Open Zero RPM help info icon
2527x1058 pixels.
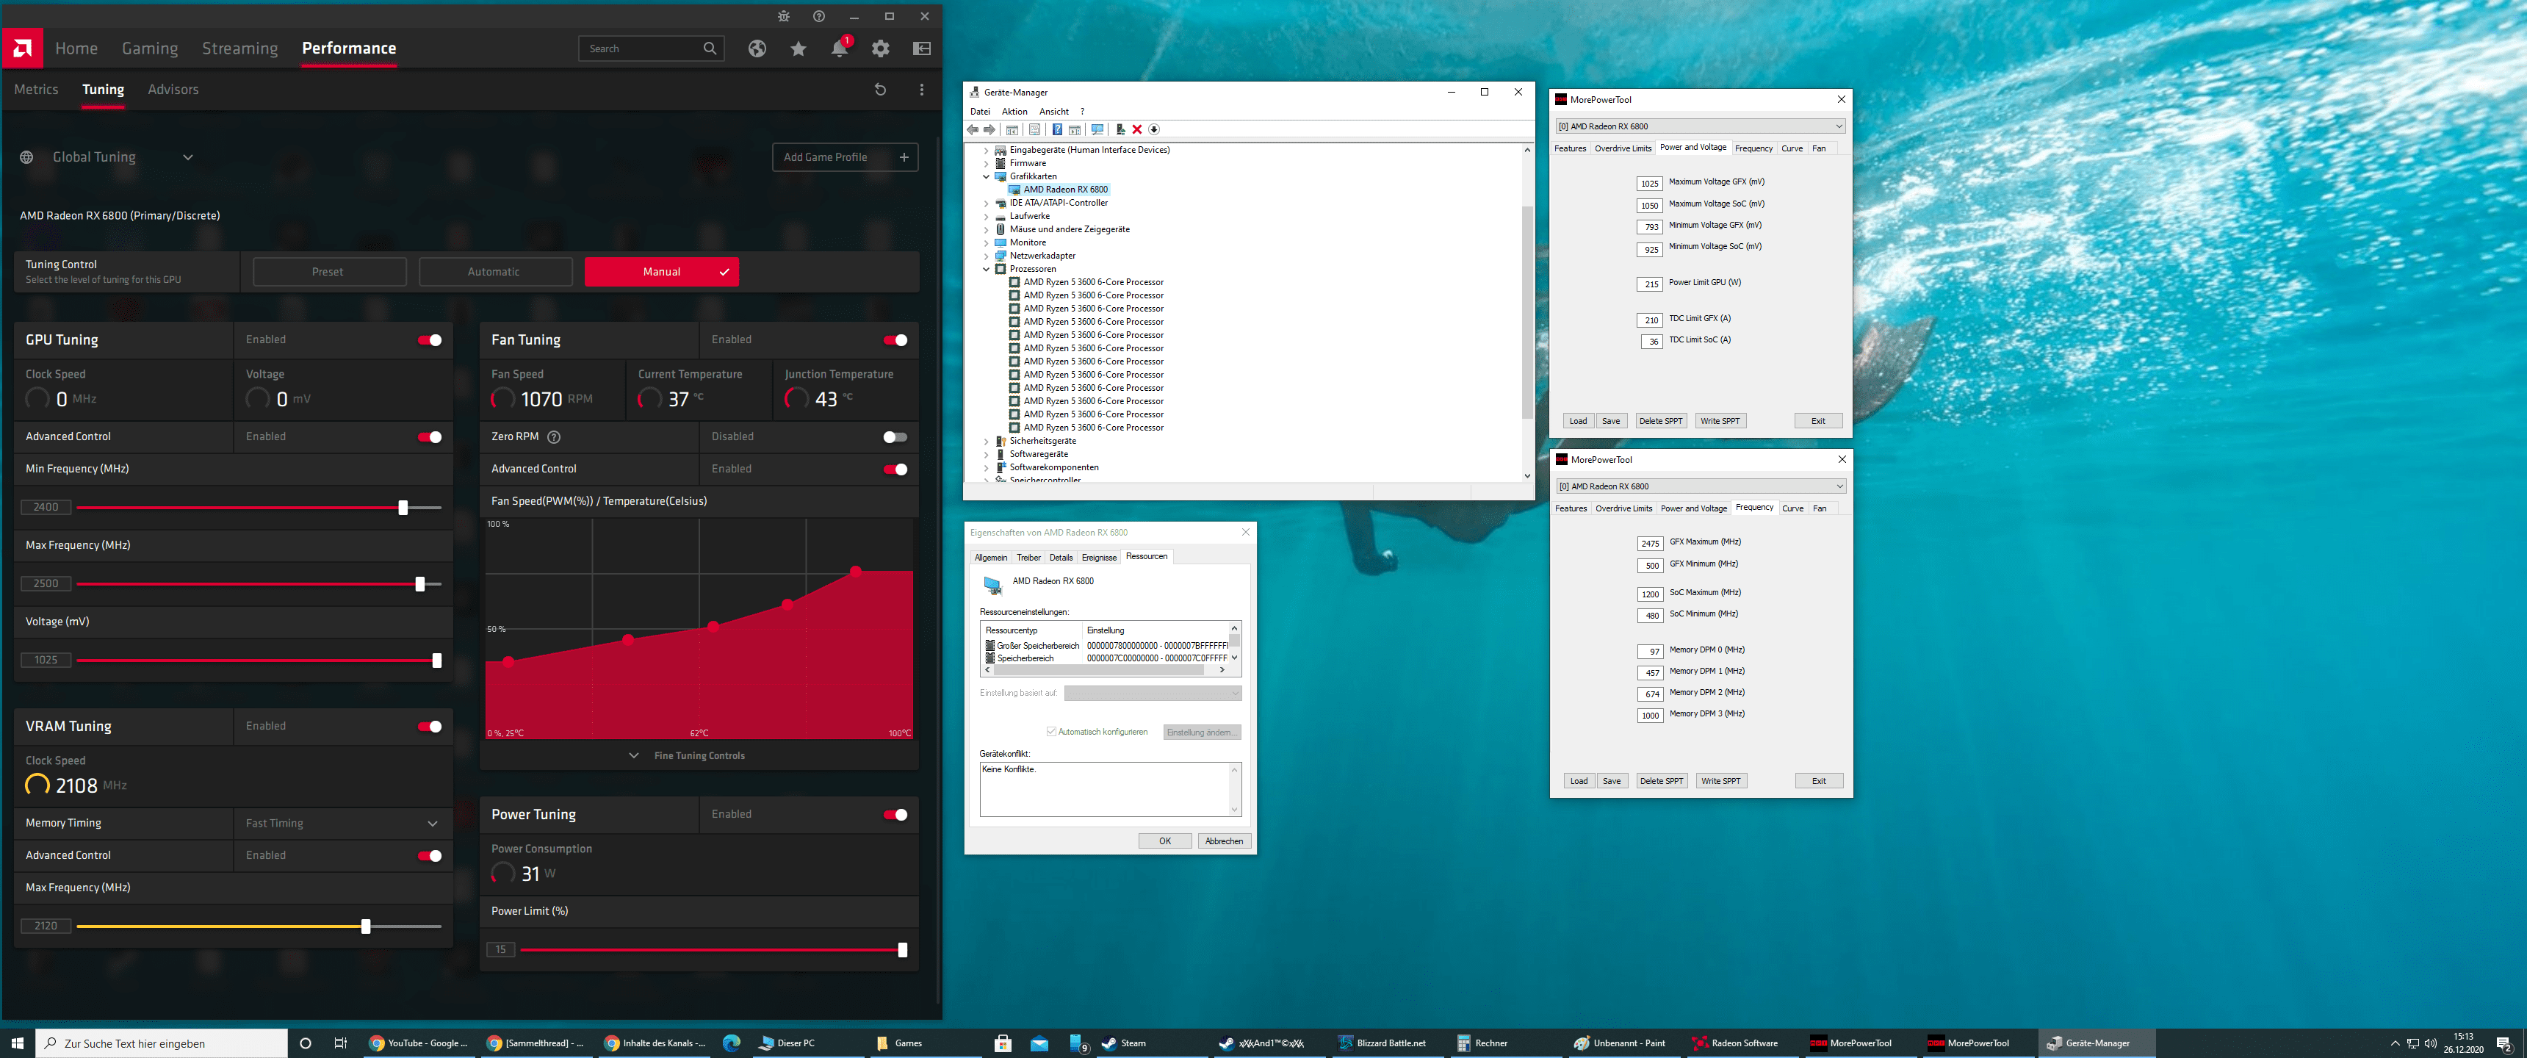pos(553,436)
